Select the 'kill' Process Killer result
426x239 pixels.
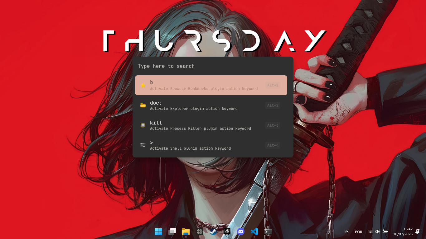[x=211, y=125]
